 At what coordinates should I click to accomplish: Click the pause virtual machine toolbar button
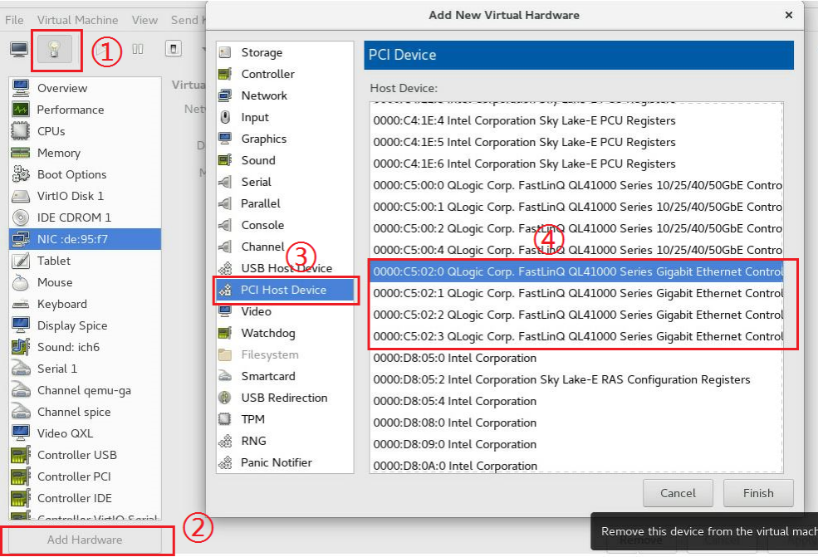pos(138,49)
